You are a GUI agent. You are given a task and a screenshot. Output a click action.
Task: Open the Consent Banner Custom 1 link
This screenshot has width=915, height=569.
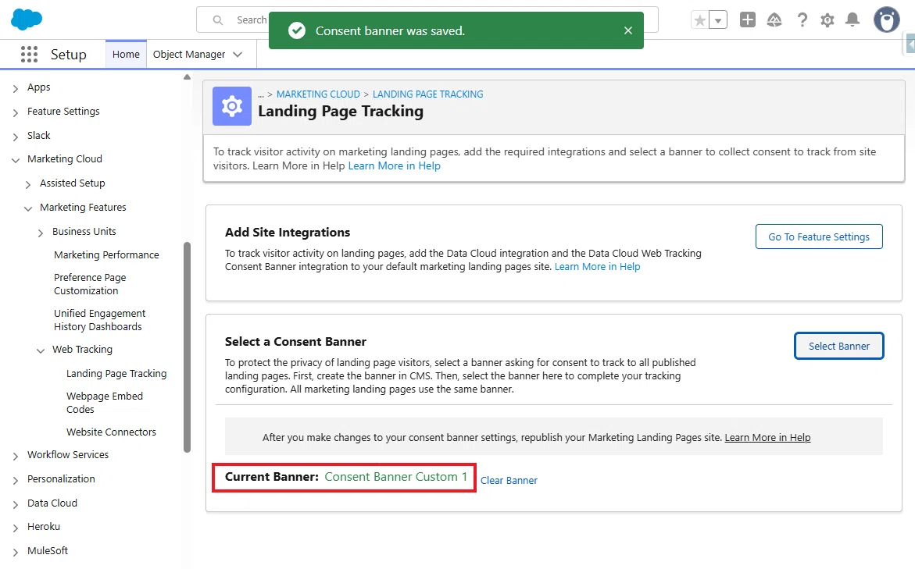[x=395, y=477]
